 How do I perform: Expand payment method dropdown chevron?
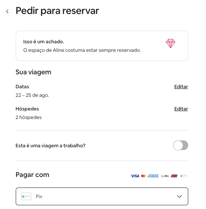click(x=179, y=196)
